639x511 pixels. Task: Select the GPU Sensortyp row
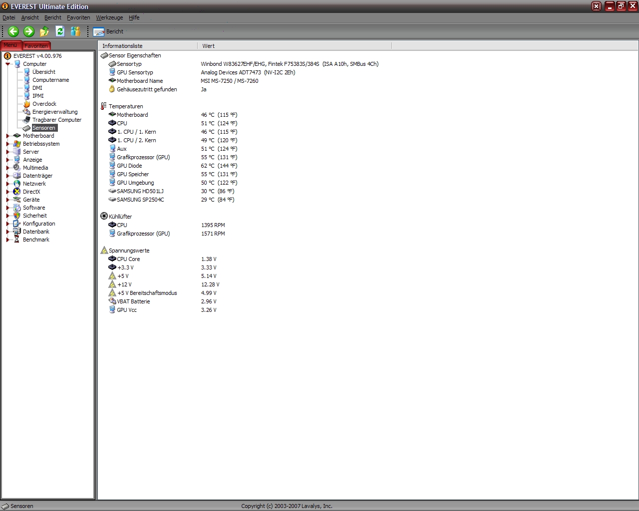(202, 72)
